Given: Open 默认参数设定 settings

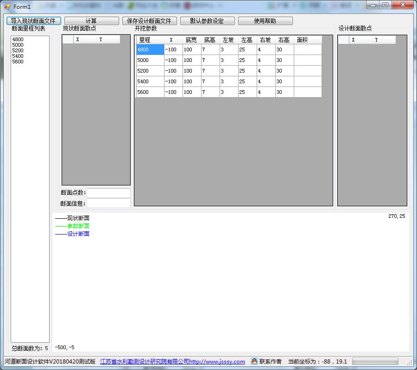Looking at the screenshot, I should 208,21.
